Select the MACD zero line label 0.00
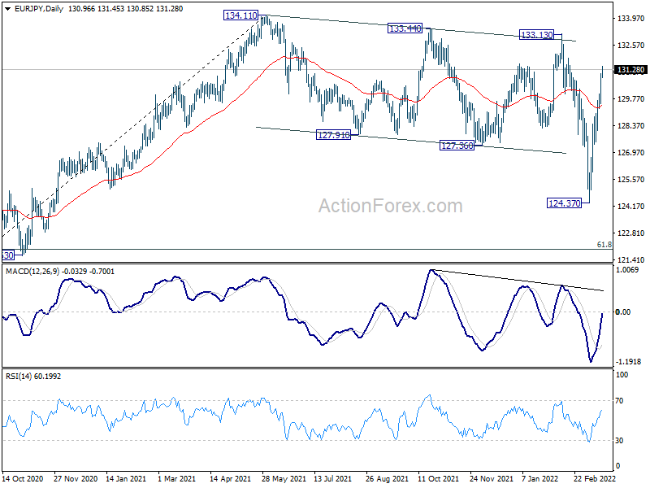 click(623, 312)
